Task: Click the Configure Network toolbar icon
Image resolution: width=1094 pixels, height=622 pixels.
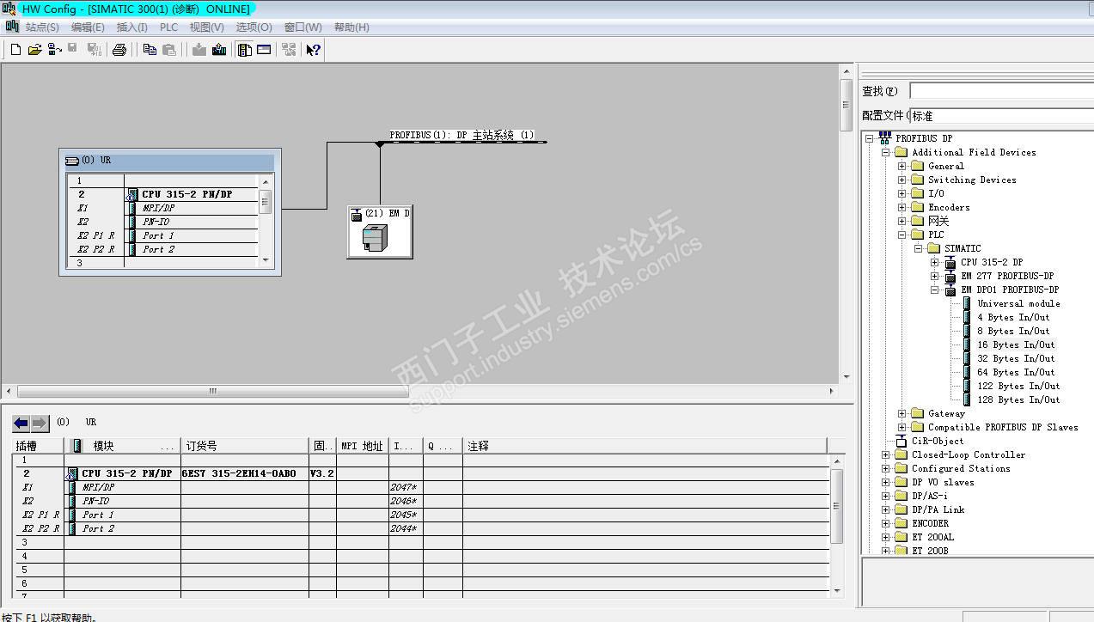Action: coord(289,50)
